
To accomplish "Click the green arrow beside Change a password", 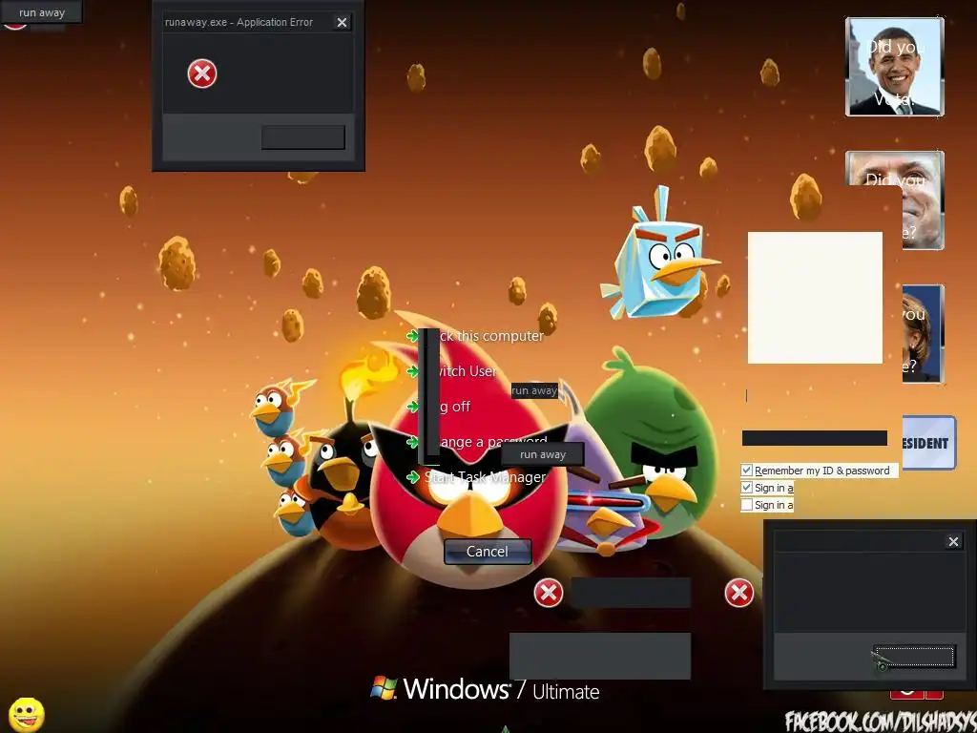I will [412, 442].
